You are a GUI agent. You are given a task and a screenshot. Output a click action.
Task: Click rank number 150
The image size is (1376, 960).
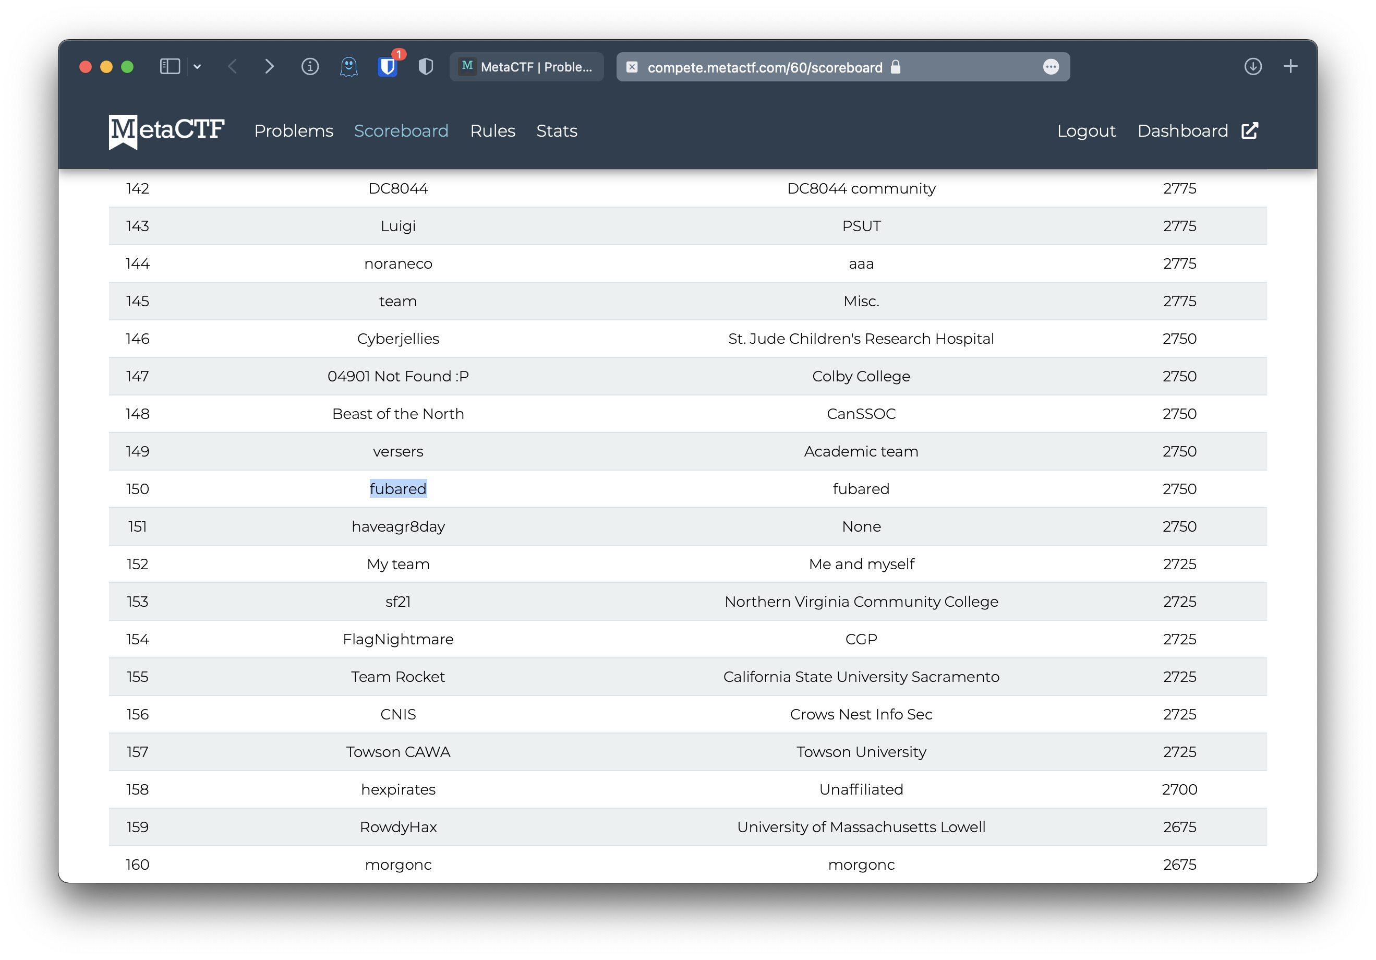tap(137, 489)
